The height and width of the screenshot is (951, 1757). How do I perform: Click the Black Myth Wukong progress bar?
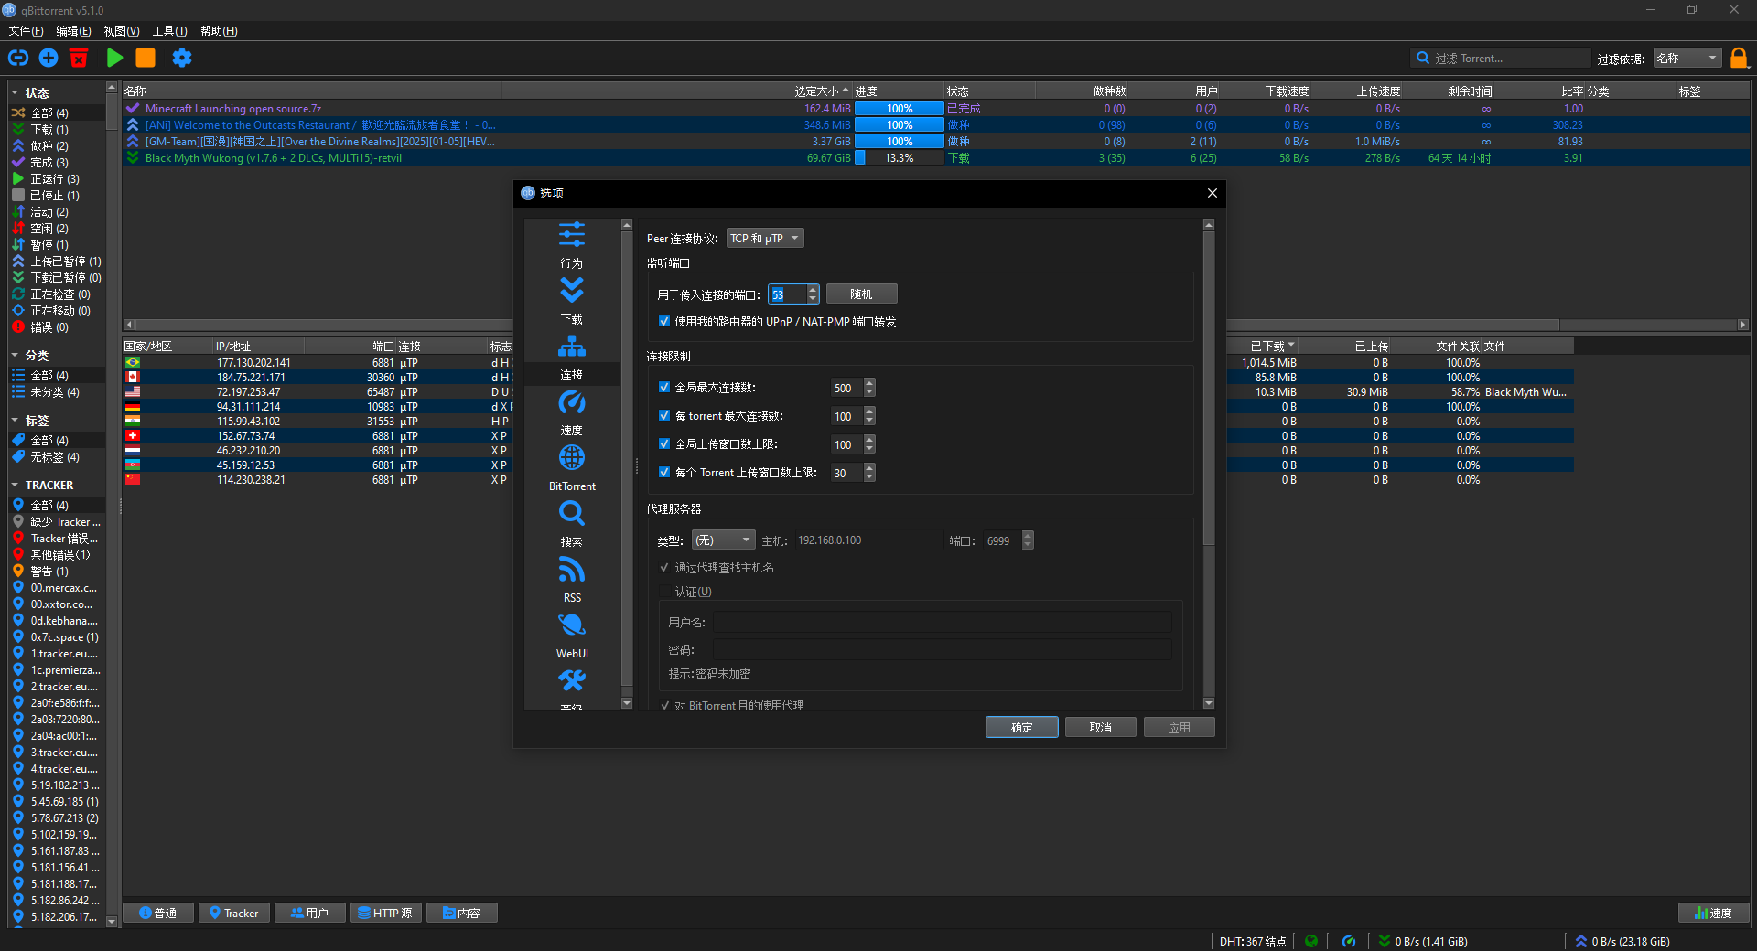click(x=899, y=158)
